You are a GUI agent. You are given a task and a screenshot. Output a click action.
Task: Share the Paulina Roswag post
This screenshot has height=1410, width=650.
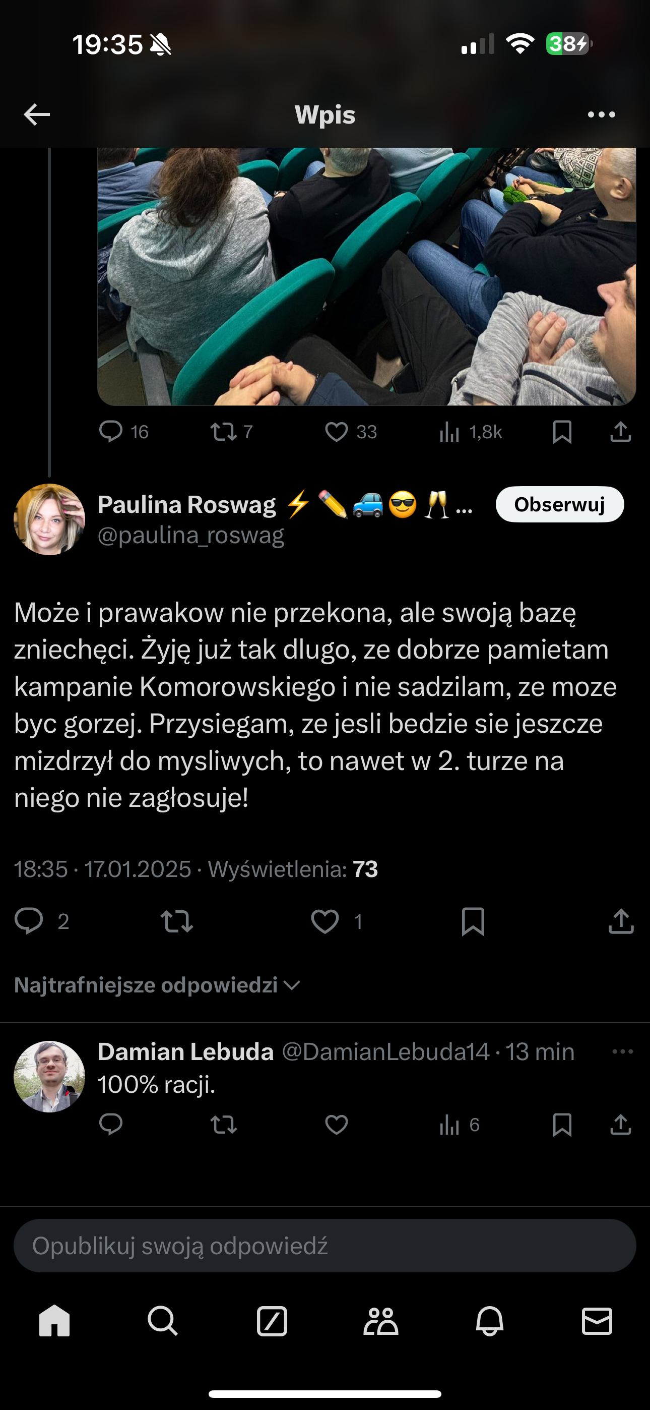point(621,921)
